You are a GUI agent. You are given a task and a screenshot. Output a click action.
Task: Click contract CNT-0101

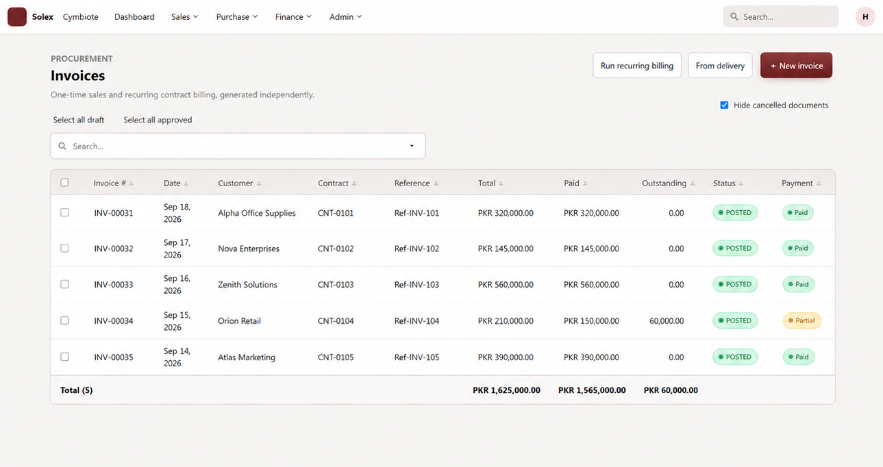(336, 213)
